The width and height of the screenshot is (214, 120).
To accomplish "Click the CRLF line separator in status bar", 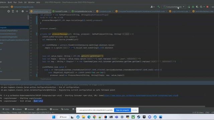I will [x=207, y=113].
